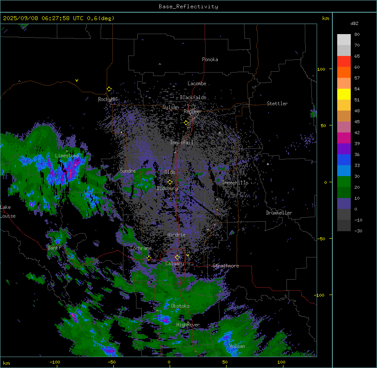The width and height of the screenshot is (377, 368).
Task: Select the magenta 42-39 dBZ legend swatch
Action: pyautogui.click(x=344, y=138)
